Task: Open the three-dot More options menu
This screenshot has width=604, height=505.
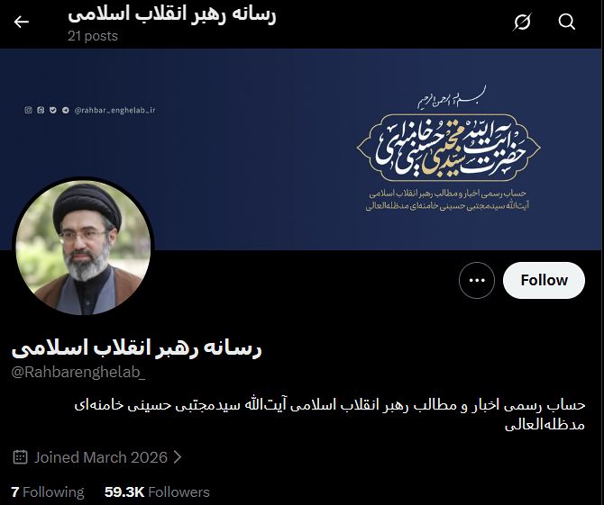Action: [x=477, y=280]
